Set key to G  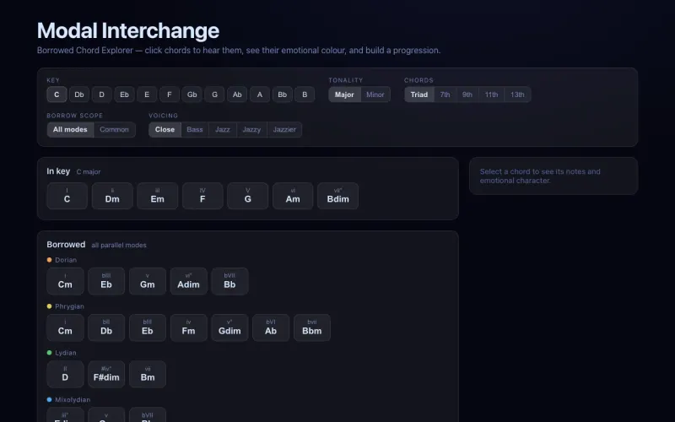214,95
